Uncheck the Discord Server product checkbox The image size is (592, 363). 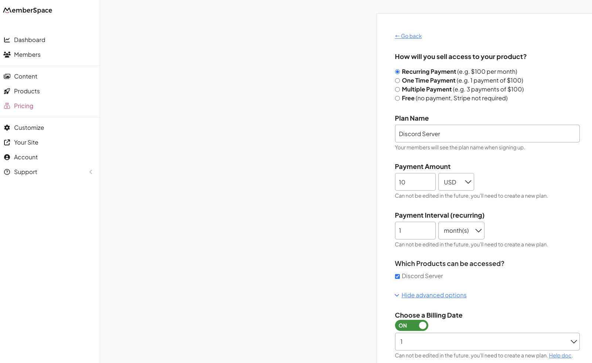[x=397, y=276]
